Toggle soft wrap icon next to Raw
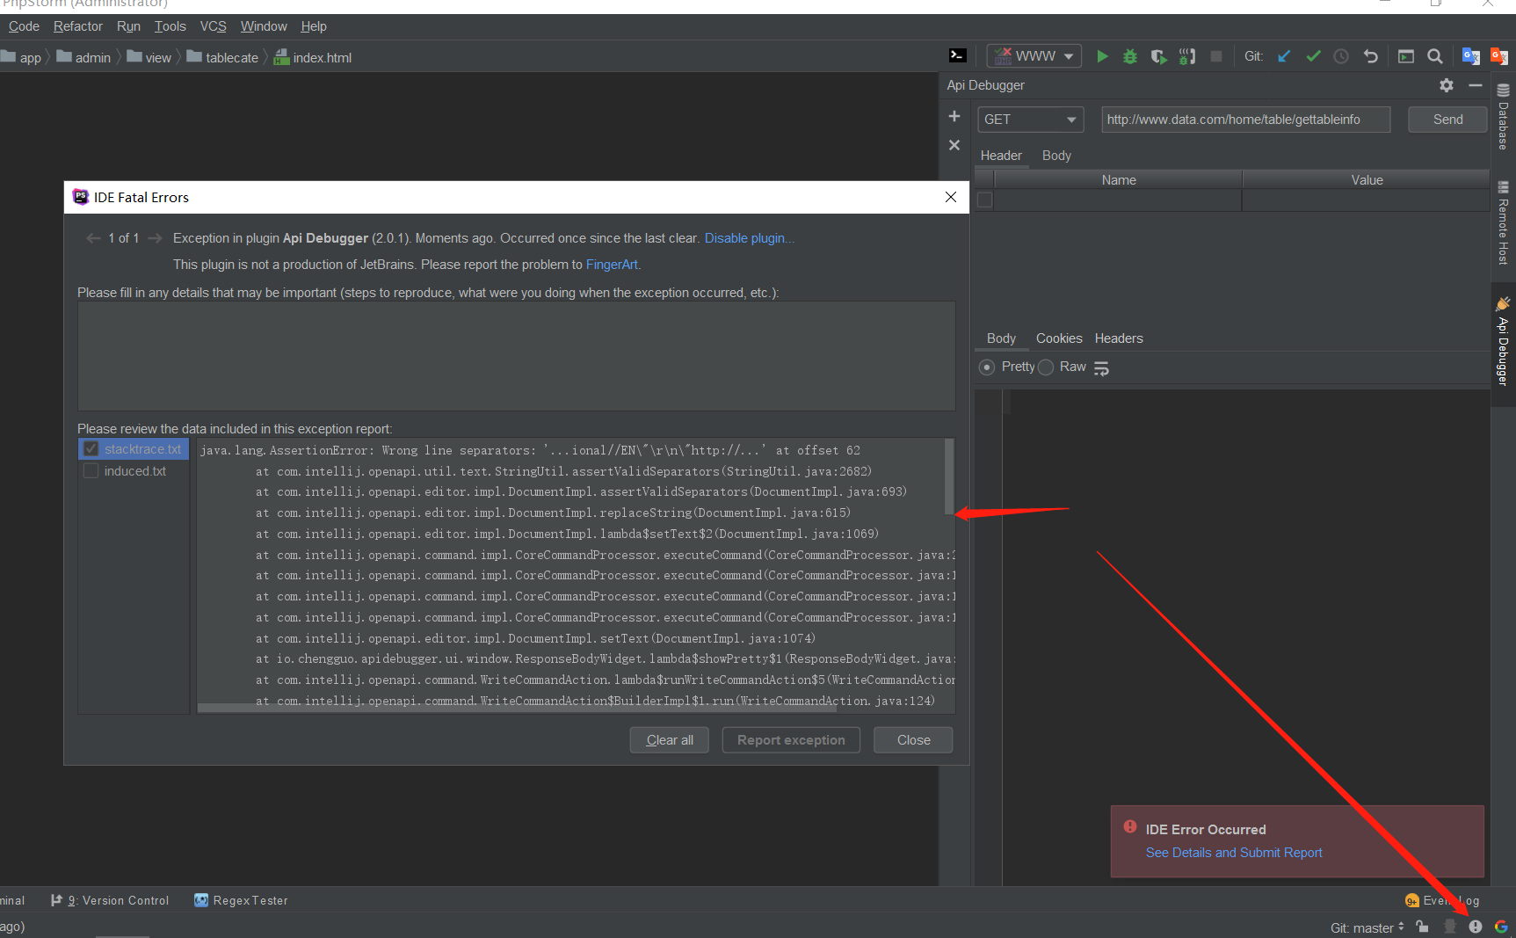The image size is (1516, 938). 1101,368
